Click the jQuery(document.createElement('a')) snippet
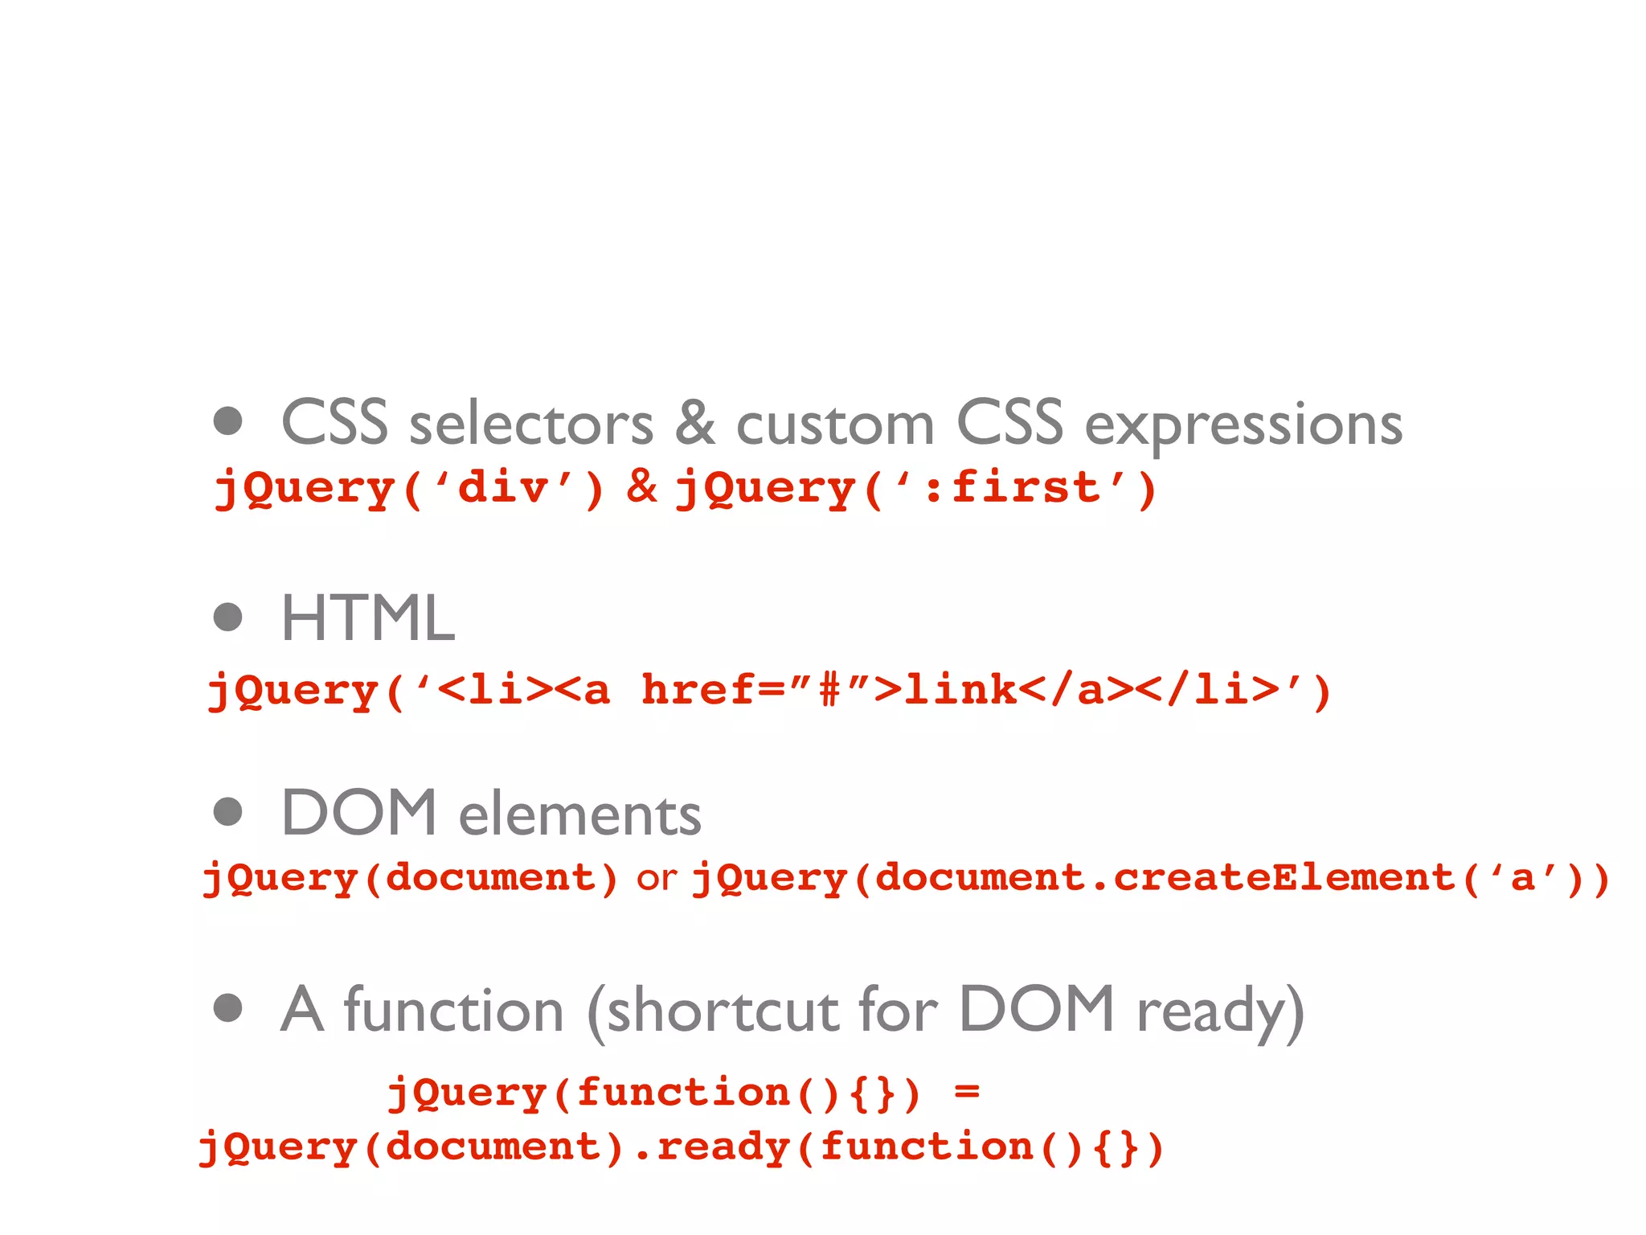This screenshot has width=1646, height=1235. pyautogui.click(x=1151, y=877)
